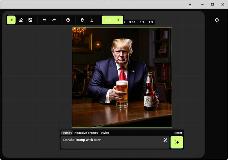Viewport: 228px width, 160px height.
Task: Close the application window
Action: click(x=222, y=4)
